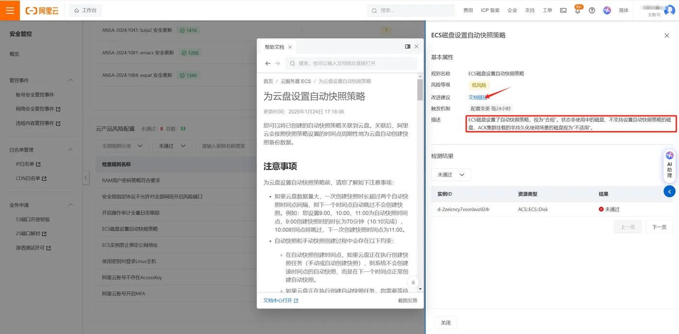
Task: Collapse the 业务申请 section
Action: coord(70,205)
